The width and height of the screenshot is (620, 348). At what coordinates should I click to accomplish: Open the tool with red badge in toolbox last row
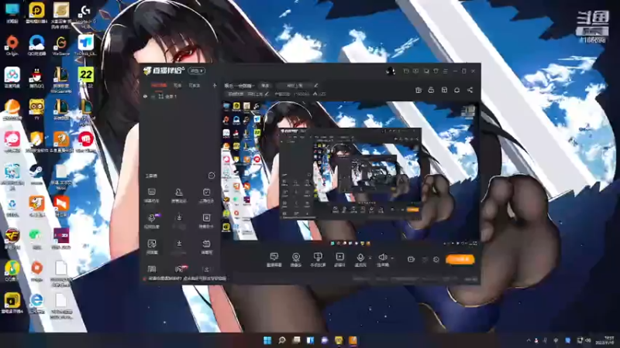coord(181,268)
